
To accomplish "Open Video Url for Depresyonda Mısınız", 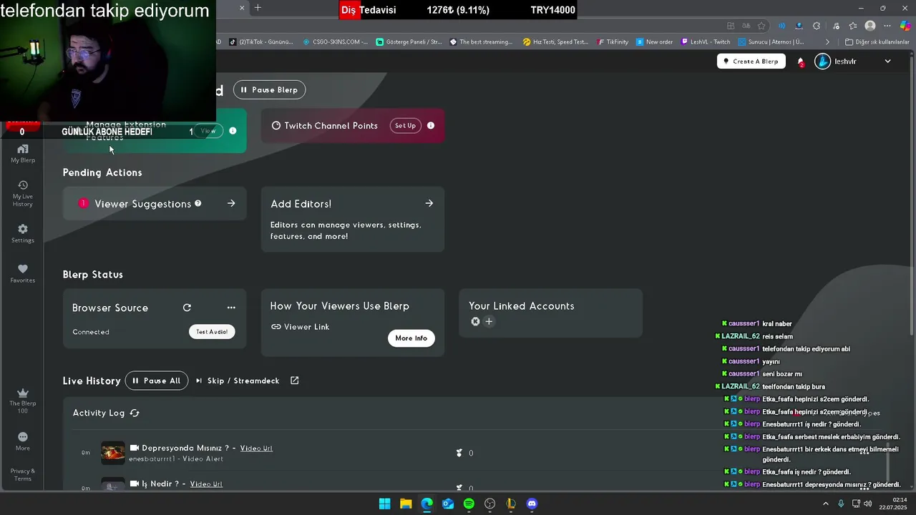I will 256,448.
